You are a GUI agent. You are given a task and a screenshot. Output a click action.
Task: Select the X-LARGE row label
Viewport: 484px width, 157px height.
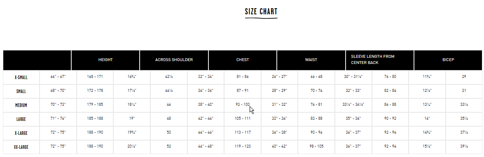21,133
